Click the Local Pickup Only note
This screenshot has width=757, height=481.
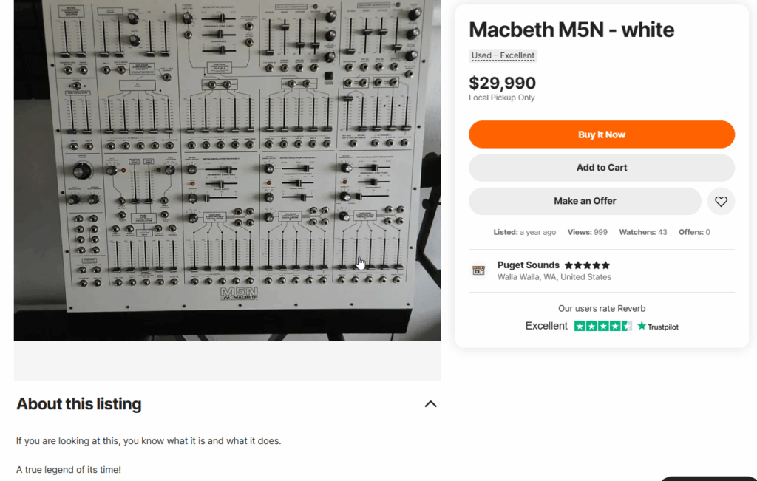pos(501,98)
